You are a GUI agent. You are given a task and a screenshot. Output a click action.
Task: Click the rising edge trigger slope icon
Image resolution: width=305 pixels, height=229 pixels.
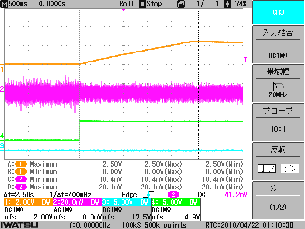point(148,194)
